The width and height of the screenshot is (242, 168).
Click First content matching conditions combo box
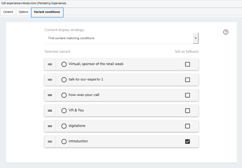tap(121, 38)
